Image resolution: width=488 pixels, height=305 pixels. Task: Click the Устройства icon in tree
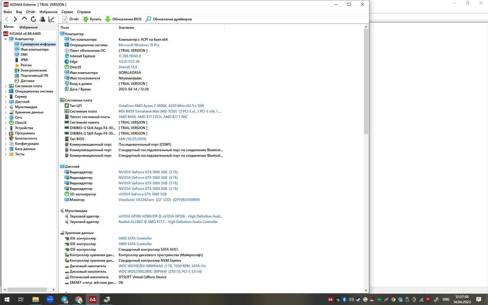tap(11, 128)
